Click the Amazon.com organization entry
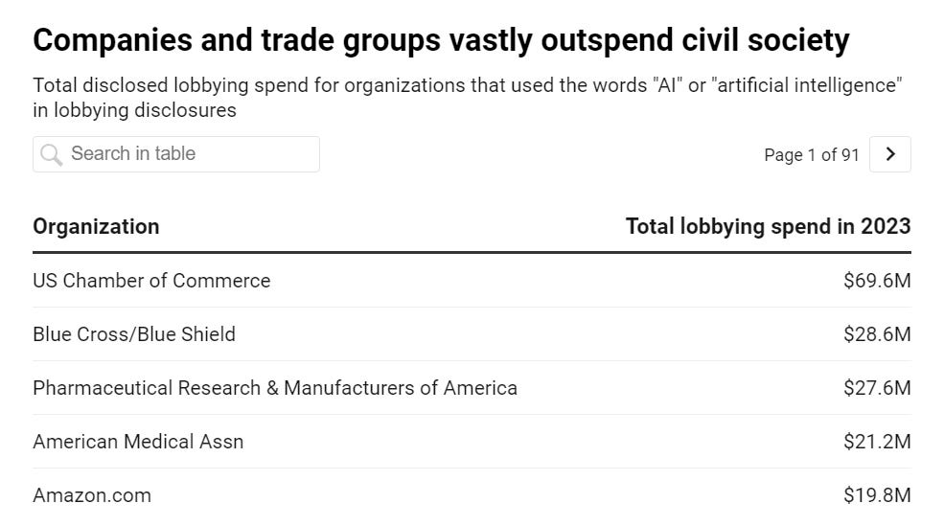Screen dimensions: 944x526 pyautogui.click(x=92, y=495)
